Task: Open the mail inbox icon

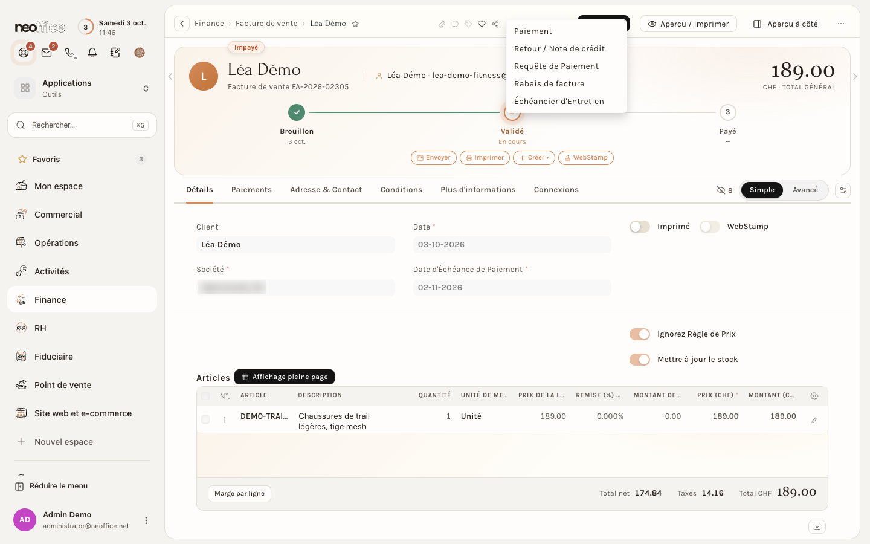Action: pos(47,53)
